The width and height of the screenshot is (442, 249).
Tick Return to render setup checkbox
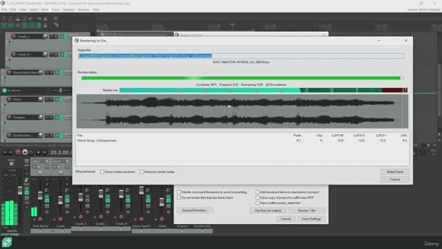coord(142,172)
